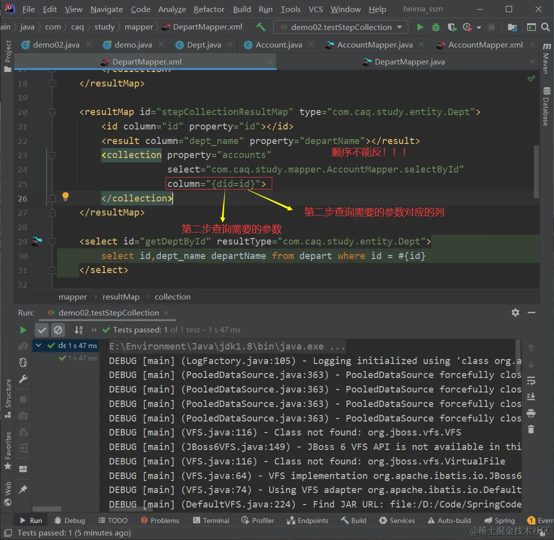Print console output icon

tap(530, 413)
